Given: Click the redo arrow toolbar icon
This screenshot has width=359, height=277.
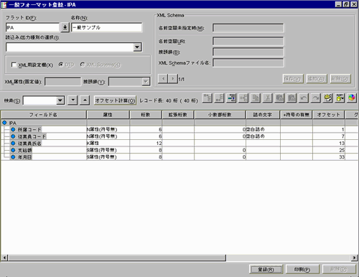Looking at the screenshot, I should 316,98.
